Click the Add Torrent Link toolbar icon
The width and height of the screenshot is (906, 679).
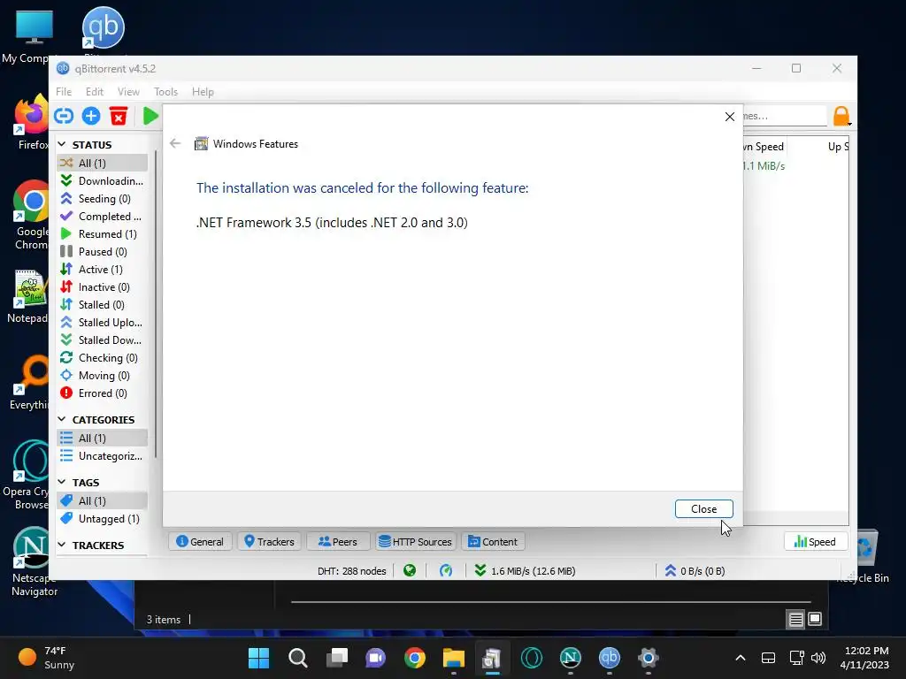[64, 116]
